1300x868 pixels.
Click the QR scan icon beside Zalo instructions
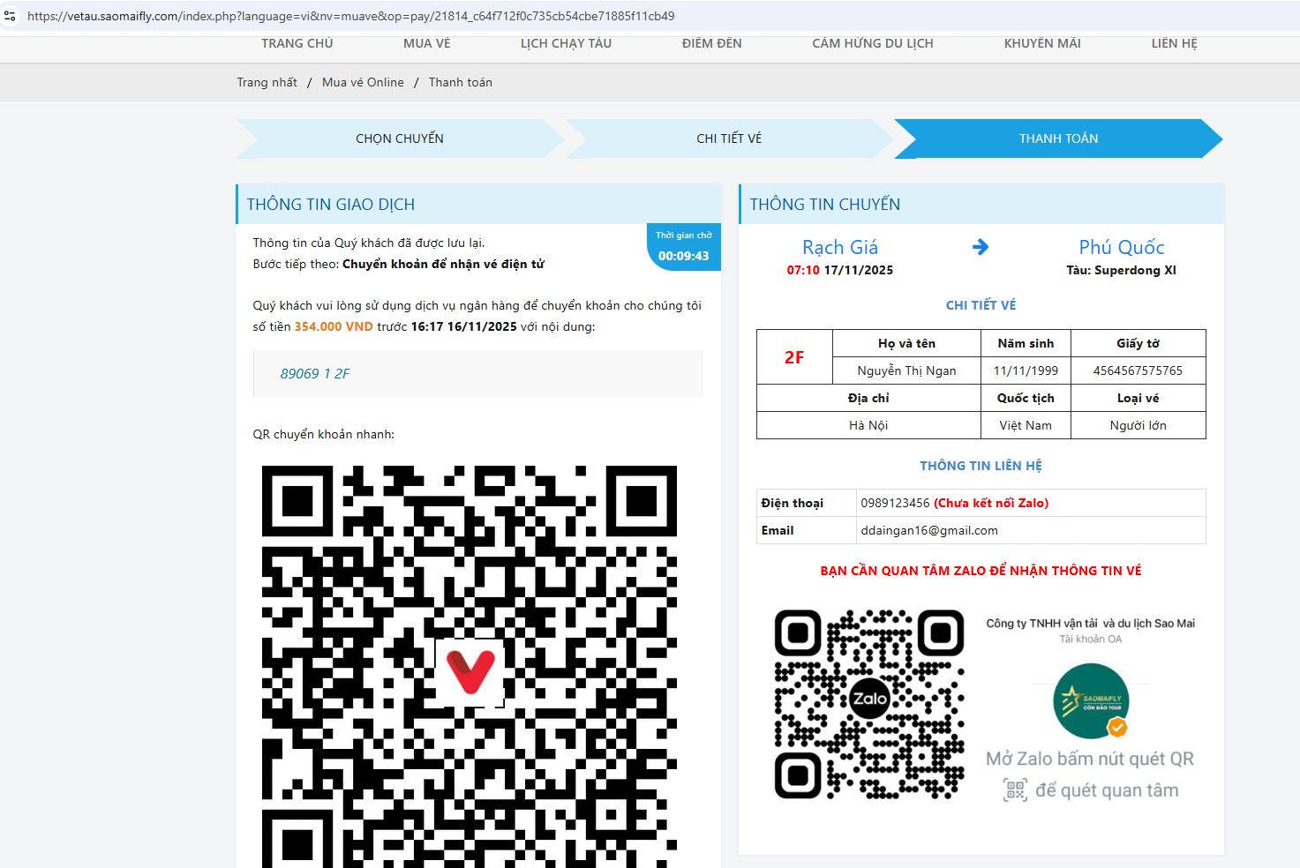click(1015, 790)
